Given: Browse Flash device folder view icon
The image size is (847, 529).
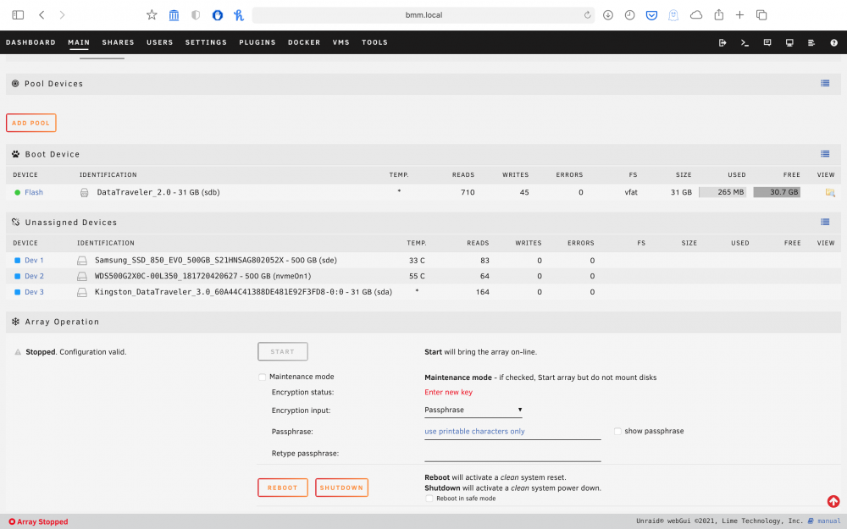Looking at the screenshot, I should click(830, 192).
